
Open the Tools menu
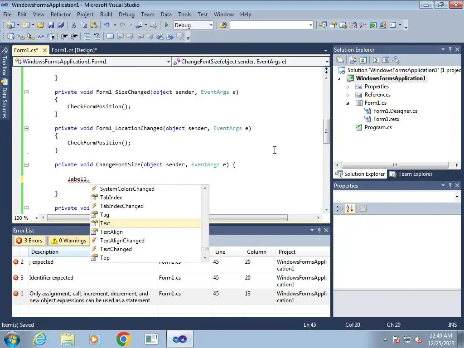185,14
